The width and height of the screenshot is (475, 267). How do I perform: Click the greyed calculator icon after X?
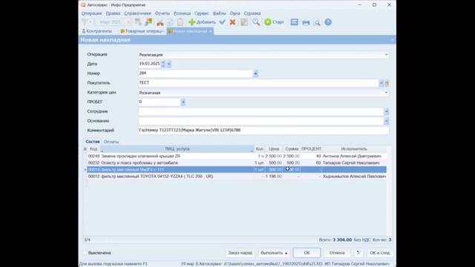(x=244, y=22)
